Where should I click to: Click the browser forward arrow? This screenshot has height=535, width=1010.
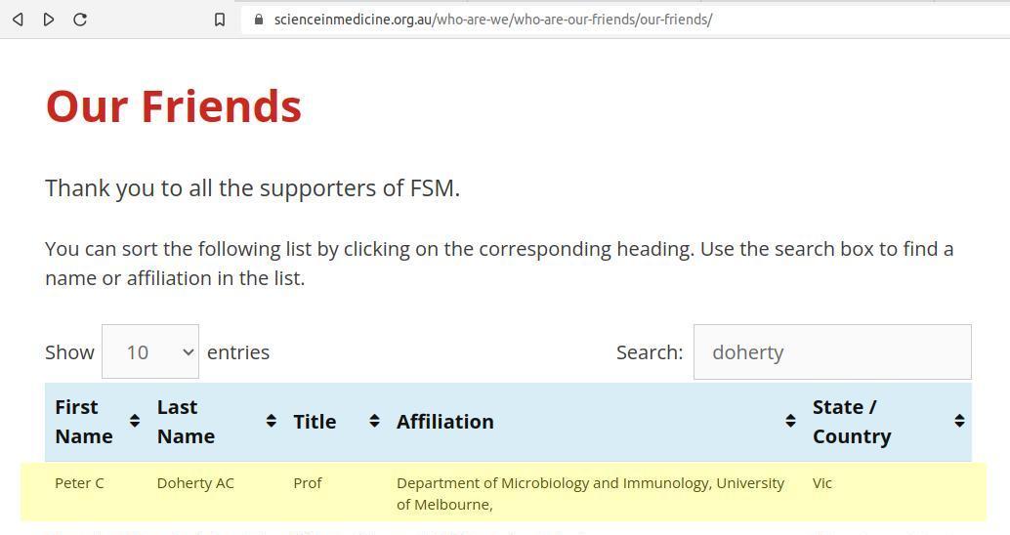coord(49,20)
